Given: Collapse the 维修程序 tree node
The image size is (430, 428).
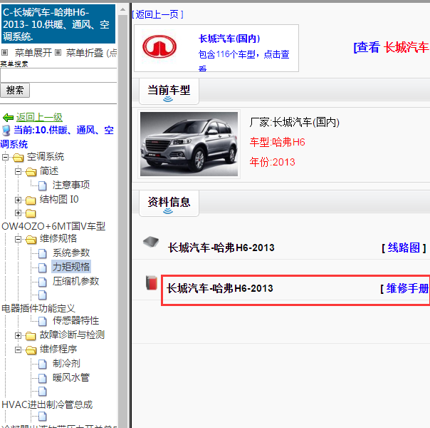Looking at the screenshot, I should coord(18,350).
